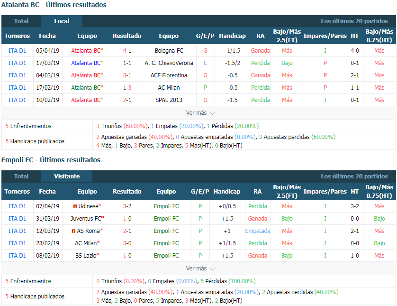The height and width of the screenshot is (306, 397).
Task: Click the '5 Pérdidas (100.00%)' summary text
Action: (228, 281)
